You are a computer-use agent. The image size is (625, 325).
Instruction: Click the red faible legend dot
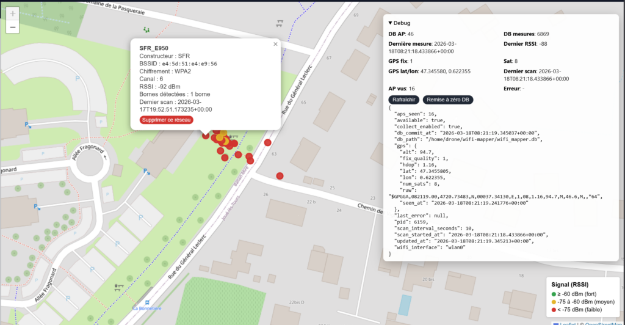553,310
